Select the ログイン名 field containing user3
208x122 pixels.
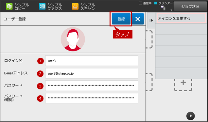point(92,61)
